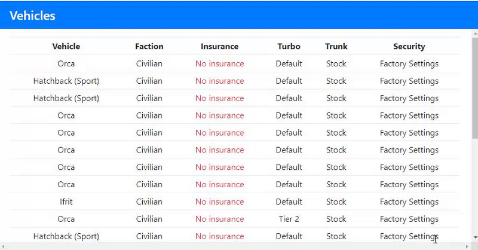Select the Ifrit vehicle row
The height and width of the screenshot is (250, 478).
coord(66,202)
